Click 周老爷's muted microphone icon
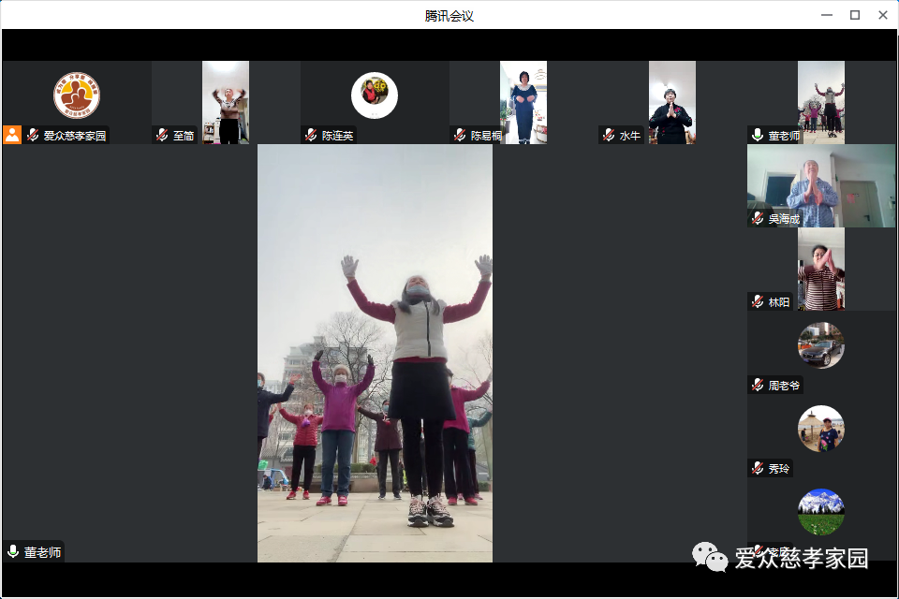The image size is (899, 599). point(758,385)
